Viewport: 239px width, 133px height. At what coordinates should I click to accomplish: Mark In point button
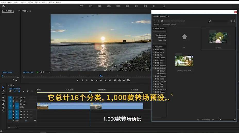pos(82,80)
